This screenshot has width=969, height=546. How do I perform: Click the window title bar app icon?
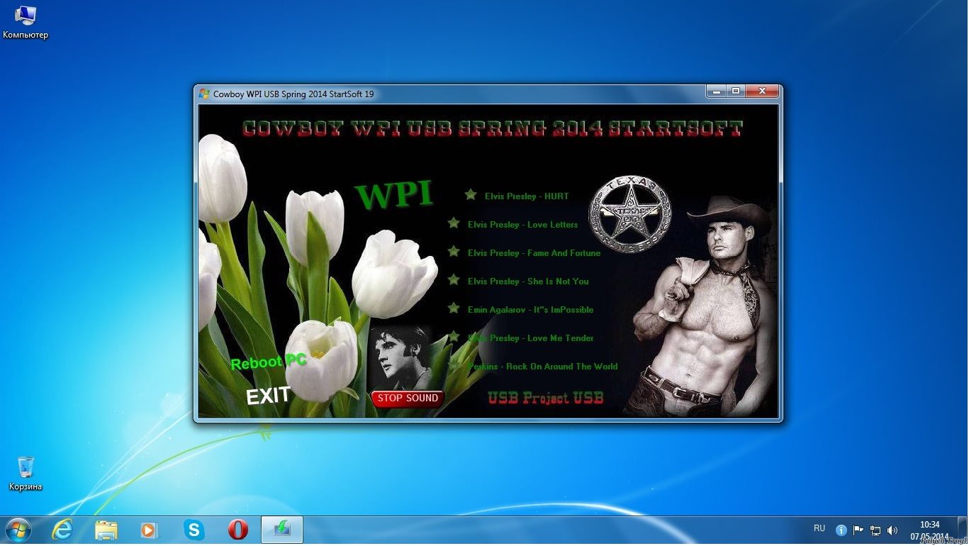click(204, 94)
